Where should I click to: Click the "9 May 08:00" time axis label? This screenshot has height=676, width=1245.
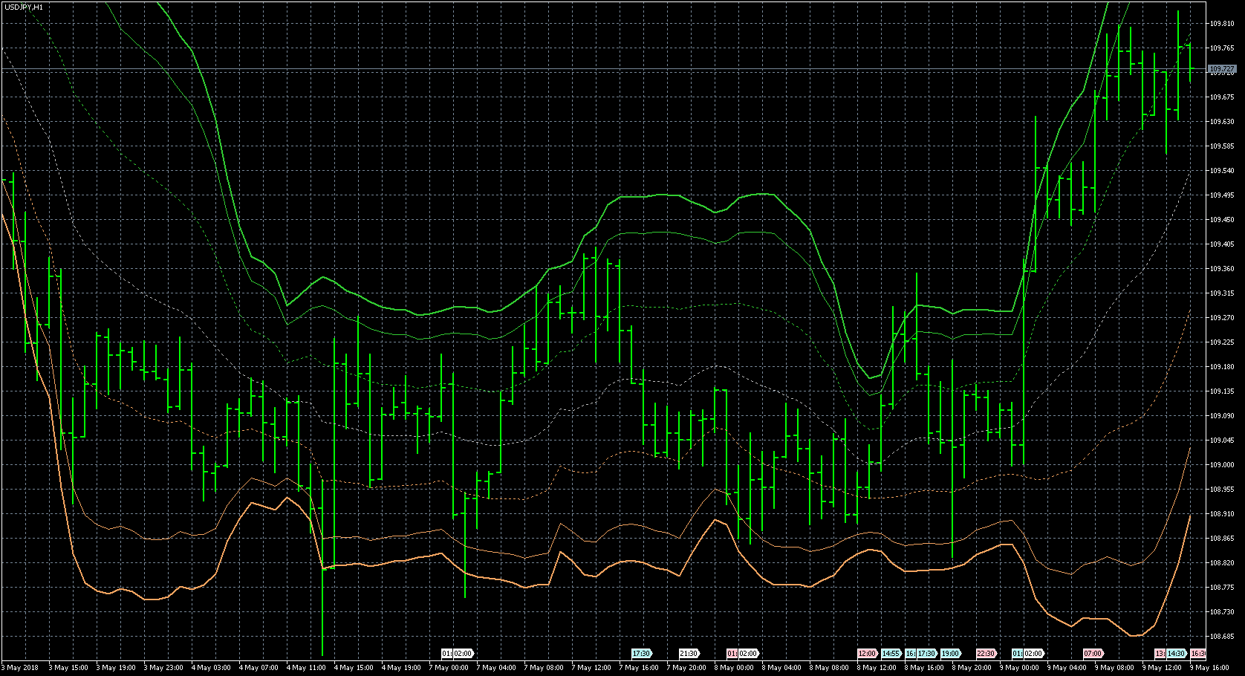coord(1116,668)
